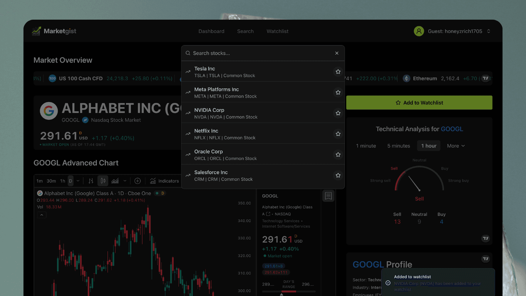Expand the chart interval dropdown arrow
Viewport: 526px width, 296px height.
tap(78, 181)
